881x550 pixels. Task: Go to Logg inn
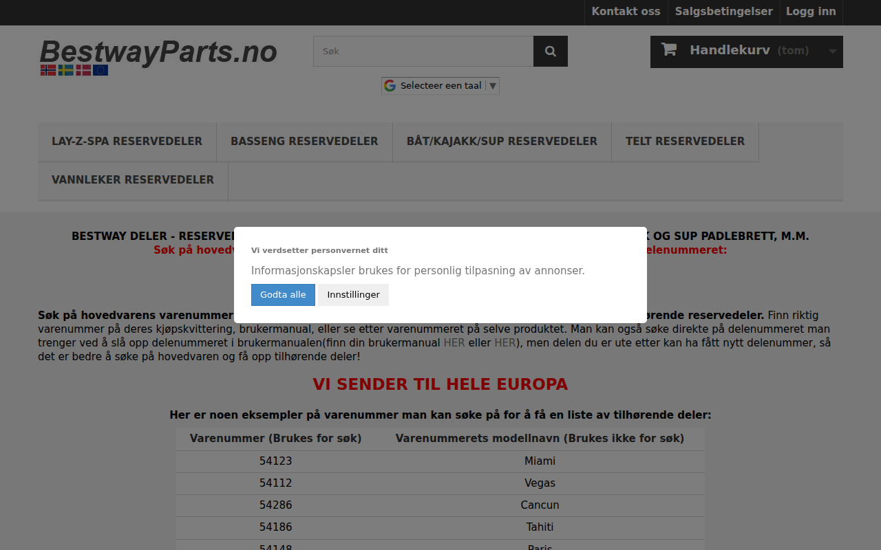point(811,12)
